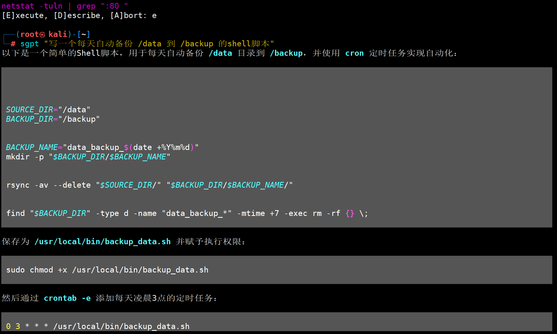Click the find command with -mtime +7
This screenshot has width=557, height=334.
187,213
